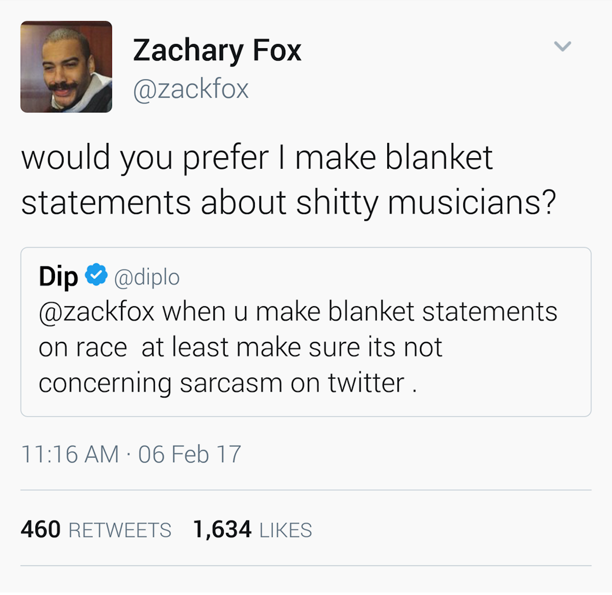Image resolution: width=612 pixels, height=595 pixels.
Task: Click the @zackfox handle below the name
Action: tap(191, 89)
